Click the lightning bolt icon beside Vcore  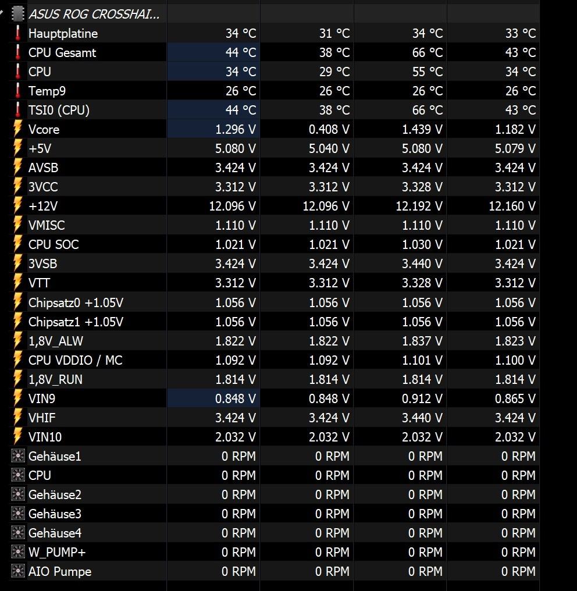pyautogui.click(x=17, y=129)
